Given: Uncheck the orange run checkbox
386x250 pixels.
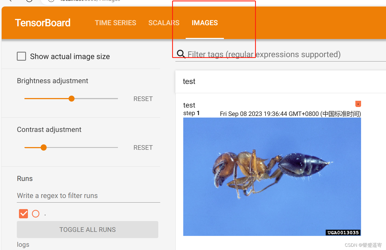Looking at the screenshot, I should pyautogui.click(x=24, y=214).
